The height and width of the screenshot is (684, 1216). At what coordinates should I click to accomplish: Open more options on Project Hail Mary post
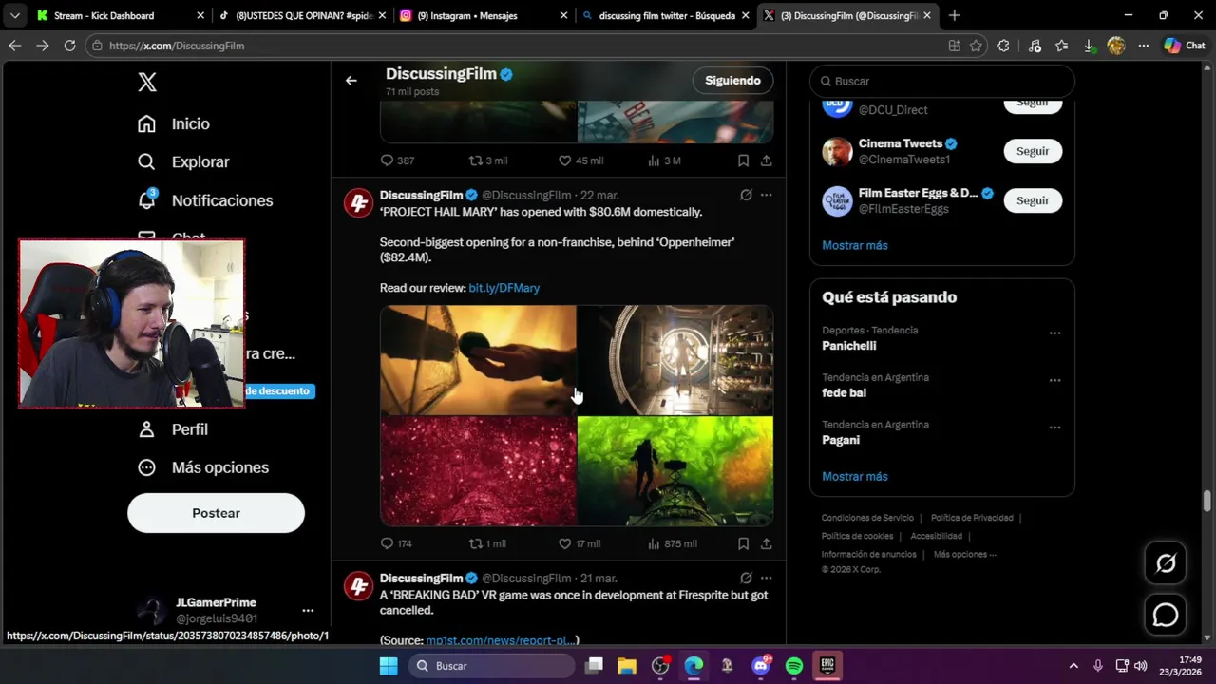pyautogui.click(x=766, y=195)
